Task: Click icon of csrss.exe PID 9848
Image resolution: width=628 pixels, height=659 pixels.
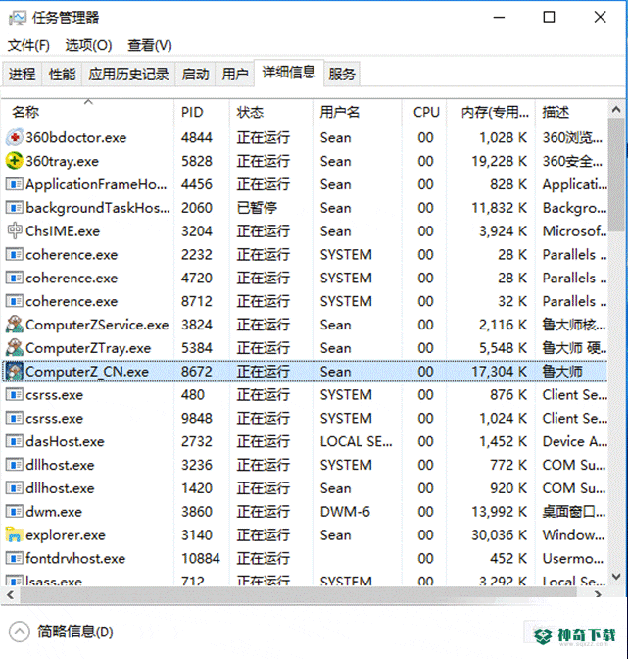Action: tap(15, 418)
